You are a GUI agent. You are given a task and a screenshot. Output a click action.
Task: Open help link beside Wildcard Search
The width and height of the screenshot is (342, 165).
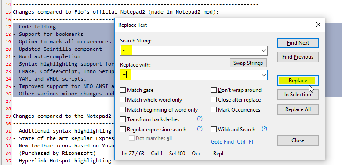point(264,129)
